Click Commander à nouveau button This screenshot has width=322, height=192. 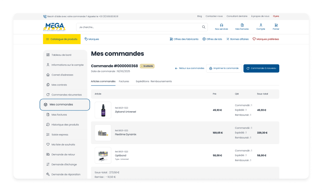click(x=261, y=68)
